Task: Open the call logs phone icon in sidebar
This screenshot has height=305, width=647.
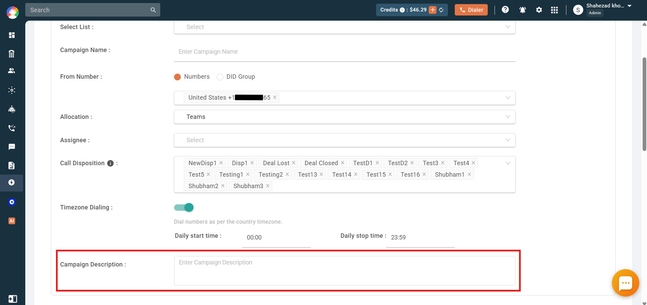Action: point(12,128)
